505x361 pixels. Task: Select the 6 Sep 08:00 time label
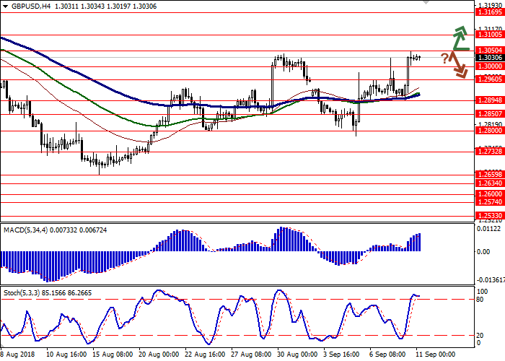click(388, 355)
